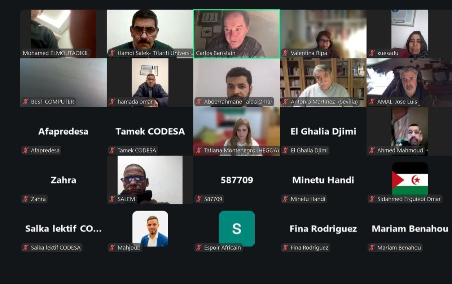
Task: Select Tatiana Montenegro (HEGOA) video tile
Action: 237,131
